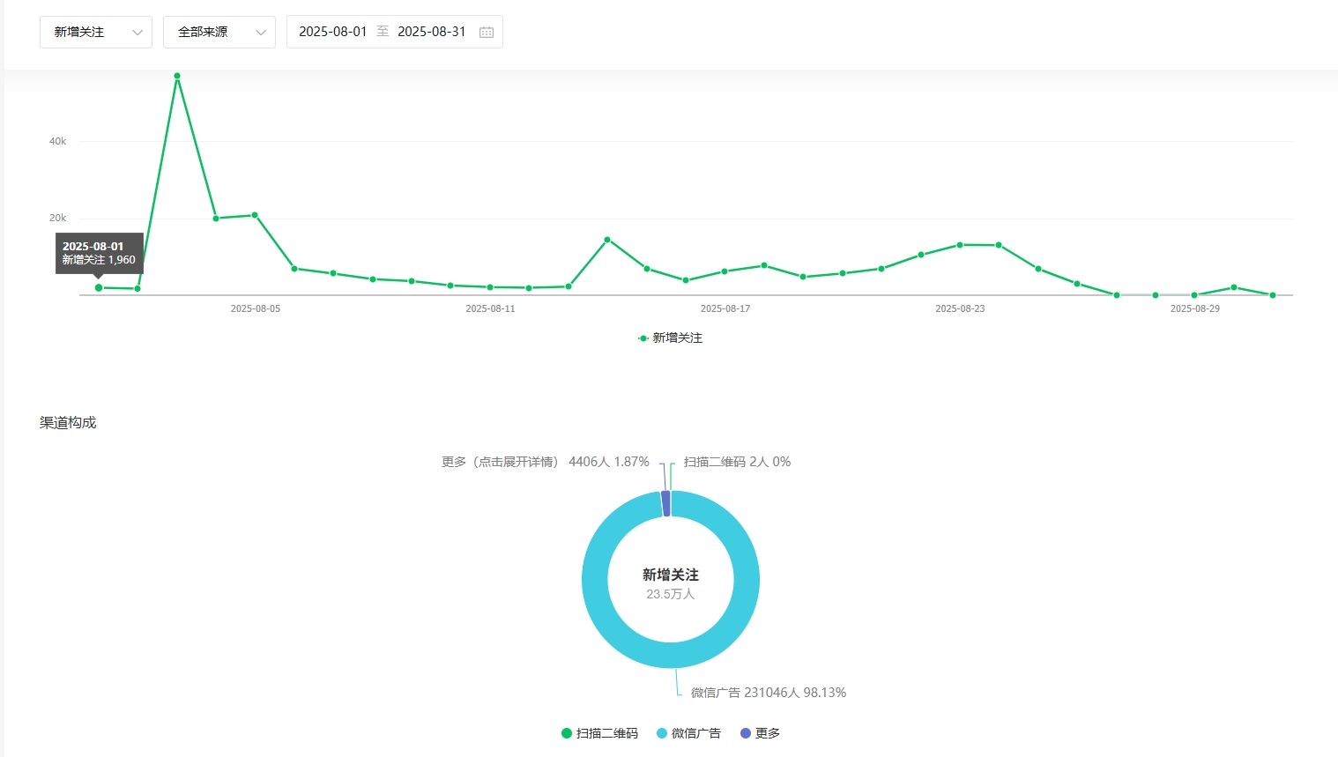Click the 20k y-axis label
This screenshot has width=1338, height=757.
tap(57, 218)
